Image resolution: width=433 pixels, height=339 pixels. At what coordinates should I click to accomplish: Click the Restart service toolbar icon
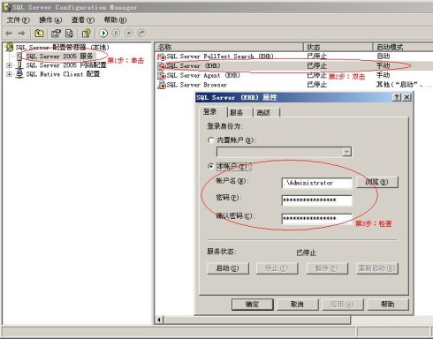[x=141, y=33]
